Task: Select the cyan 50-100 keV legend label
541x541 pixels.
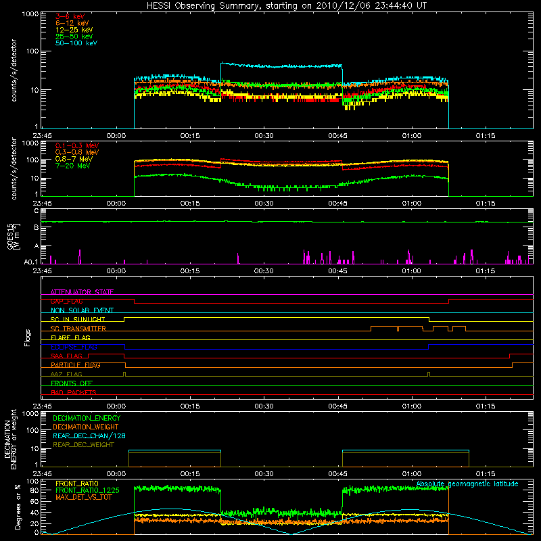Action: pos(76,43)
